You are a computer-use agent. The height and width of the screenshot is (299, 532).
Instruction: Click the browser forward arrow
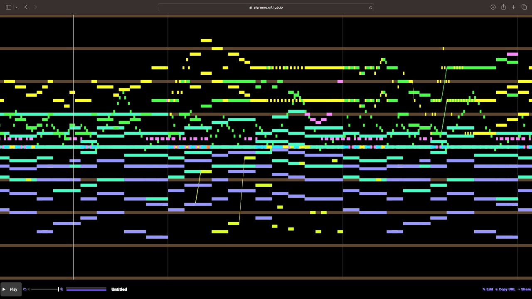point(35,7)
